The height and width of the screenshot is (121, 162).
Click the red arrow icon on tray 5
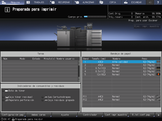pos(158,74)
